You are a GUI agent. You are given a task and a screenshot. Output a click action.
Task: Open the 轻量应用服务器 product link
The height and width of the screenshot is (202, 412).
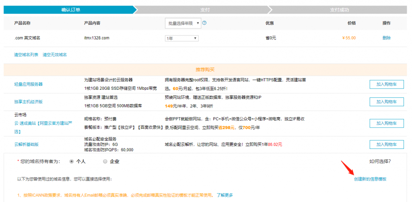(x=28, y=84)
